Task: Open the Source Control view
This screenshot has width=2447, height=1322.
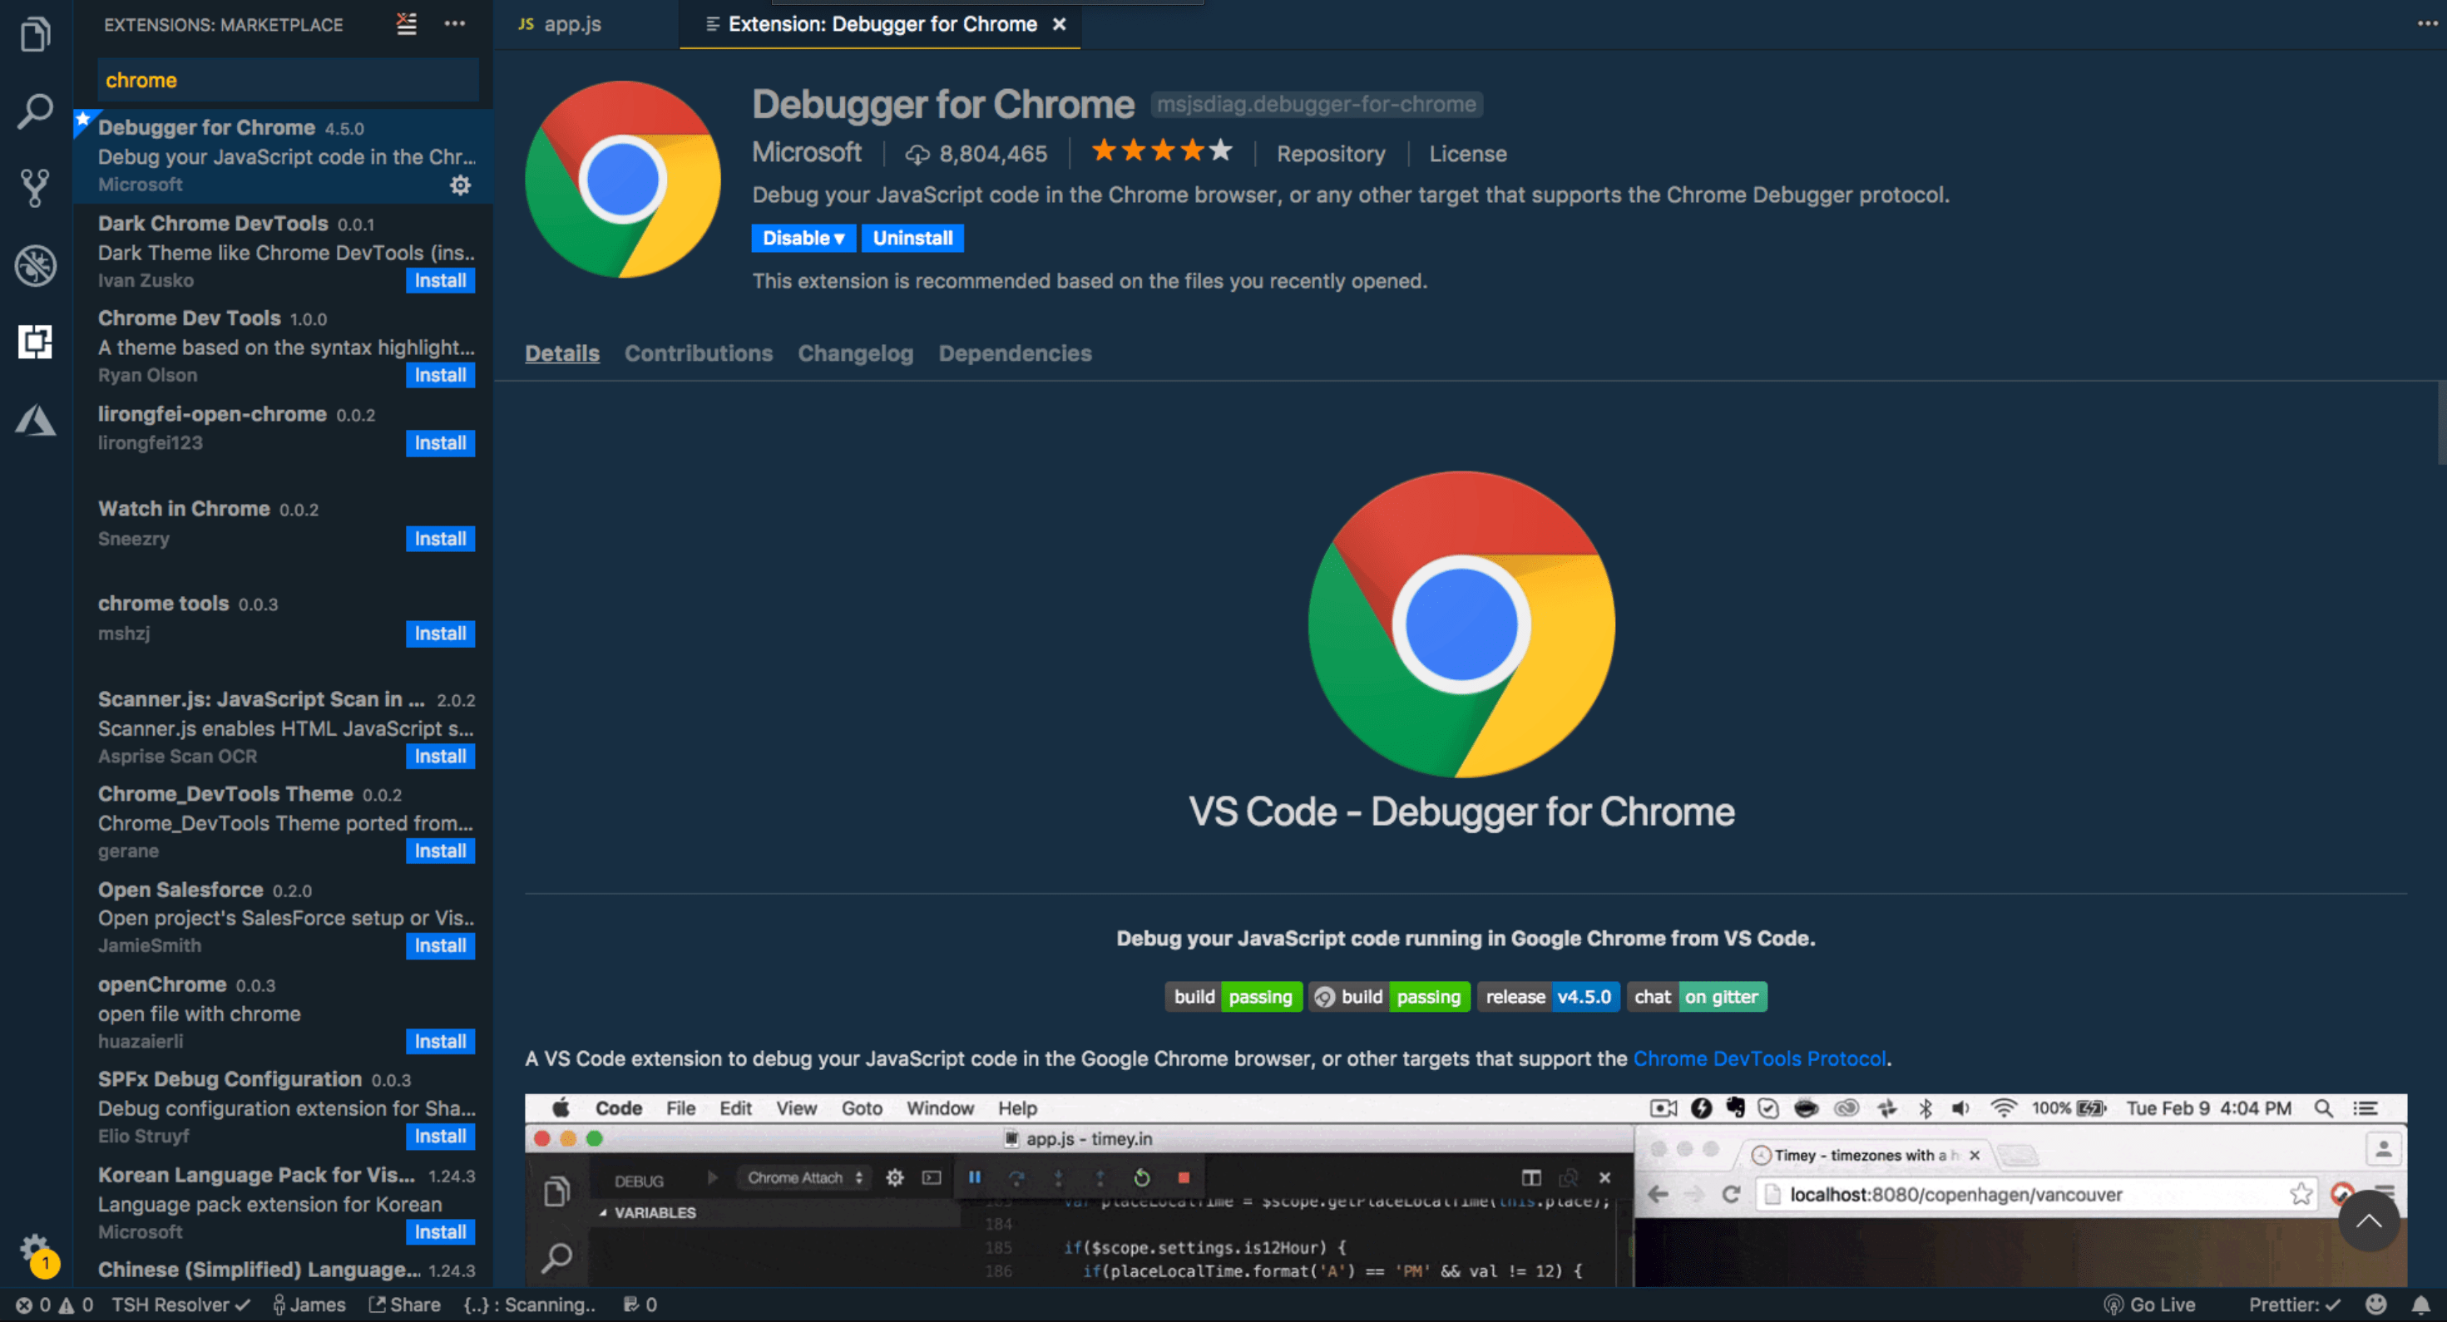Action: coord(34,187)
